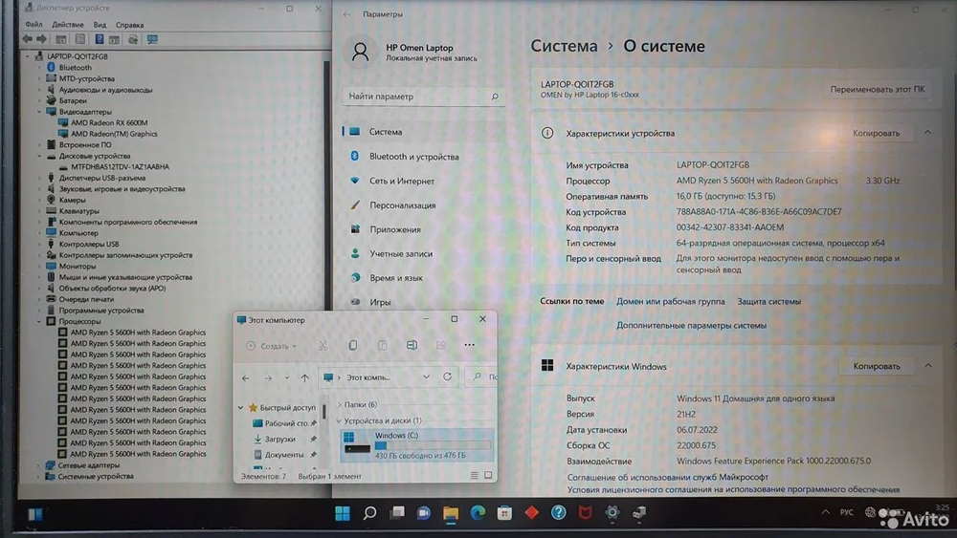957x538 pixels.
Task: Click monitor scan icon in Device Manager toolbar
Action: (x=152, y=39)
